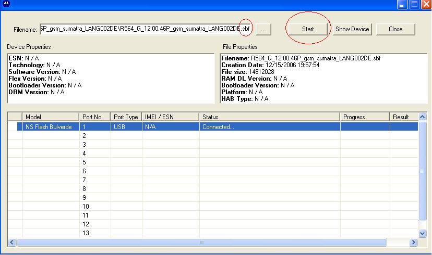Screen dimensions: 432x255
Task: Click the ESN: N / A line
Action: click(23, 58)
